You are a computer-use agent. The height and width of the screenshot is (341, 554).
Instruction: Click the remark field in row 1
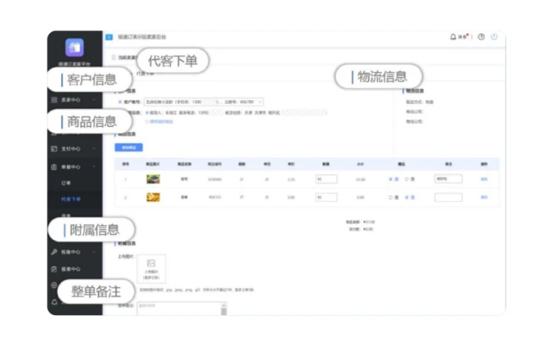pyautogui.click(x=448, y=179)
